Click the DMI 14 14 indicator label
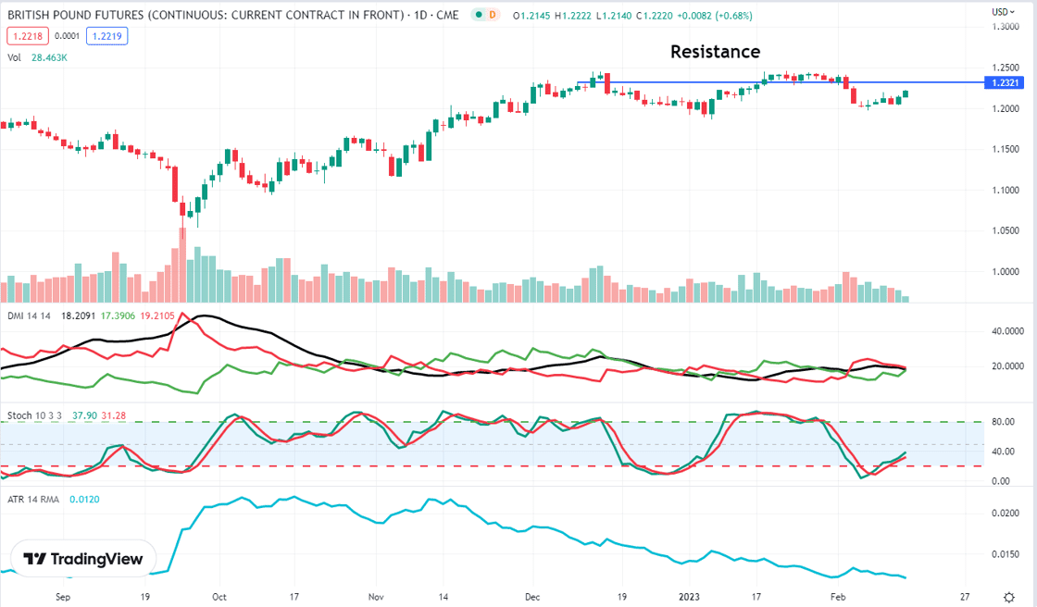The image size is (1037, 607). point(29,316)
